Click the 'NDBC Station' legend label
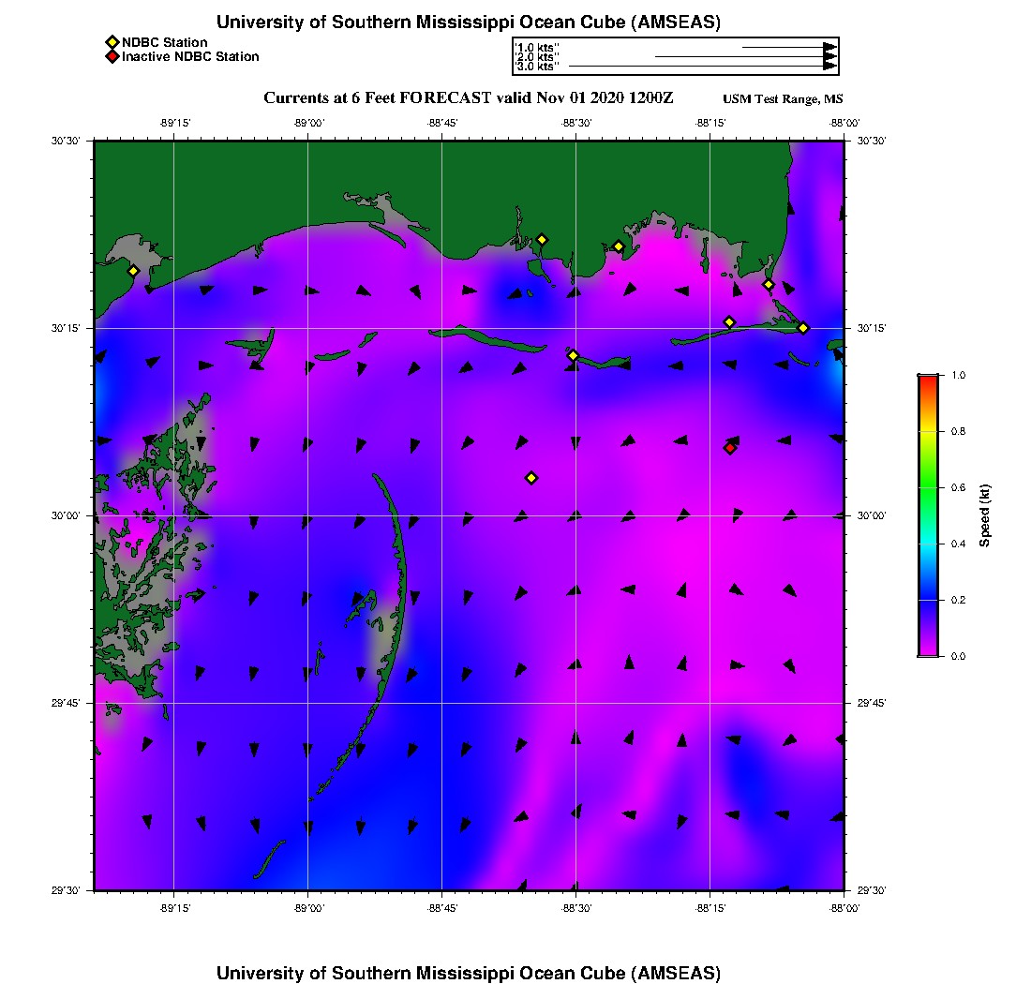Screen dimensions: 1031x984 164,42
